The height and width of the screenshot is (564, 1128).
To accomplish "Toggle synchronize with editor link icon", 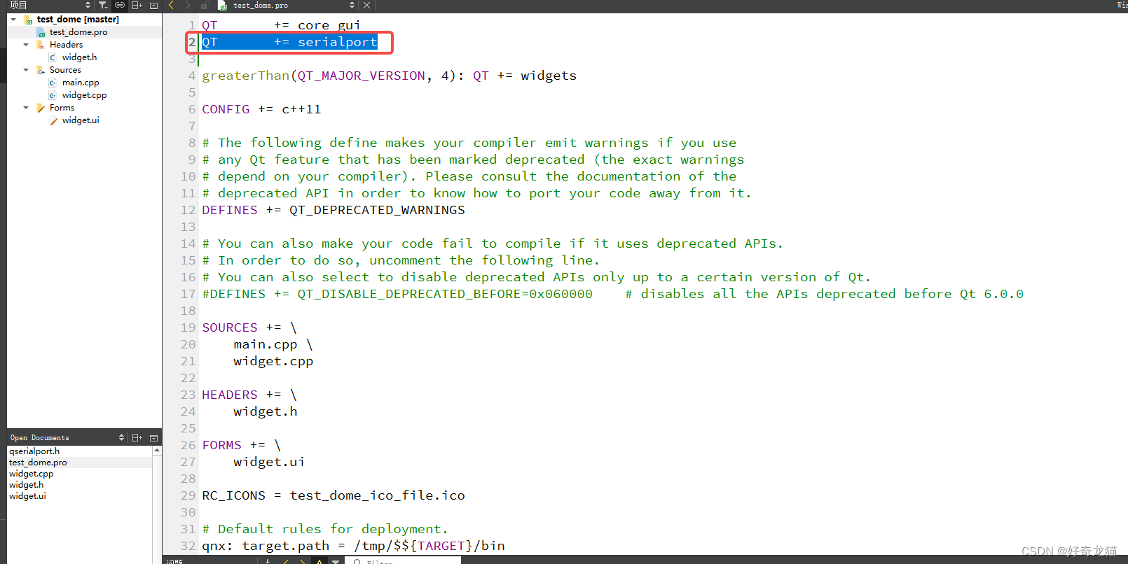I will click(x=119, y=6).
